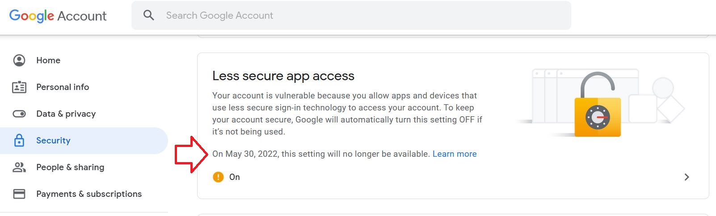Click the Google Account logo
The image size is (716, 216).
click(58, 16)
